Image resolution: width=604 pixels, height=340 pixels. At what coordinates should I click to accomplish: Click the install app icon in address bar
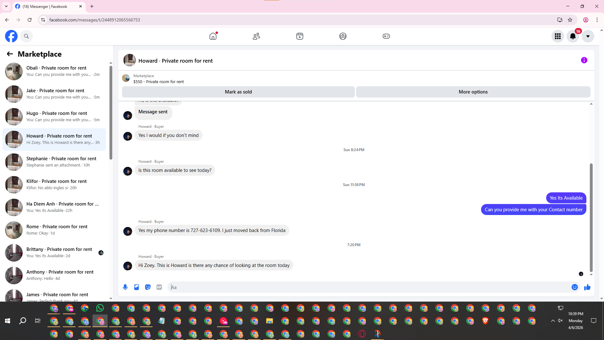coord(560,20)
